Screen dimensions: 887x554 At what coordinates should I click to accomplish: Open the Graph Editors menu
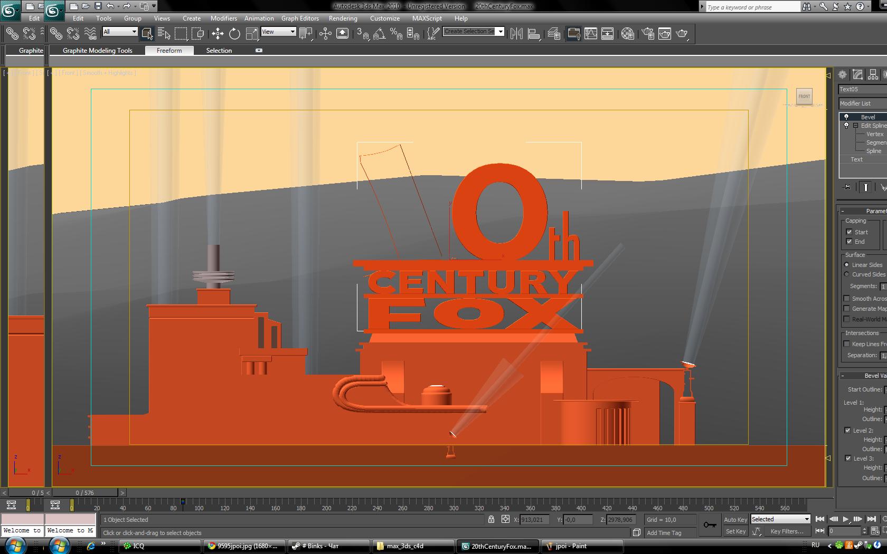300,18
